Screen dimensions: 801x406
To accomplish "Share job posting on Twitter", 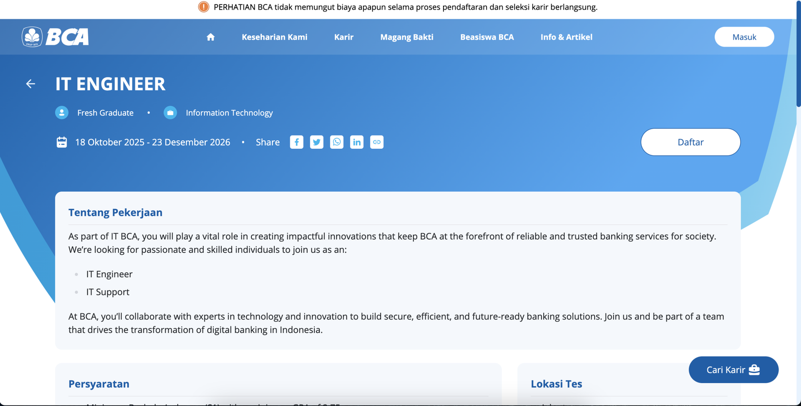I will pyautogui.click(x=316, y=142).
